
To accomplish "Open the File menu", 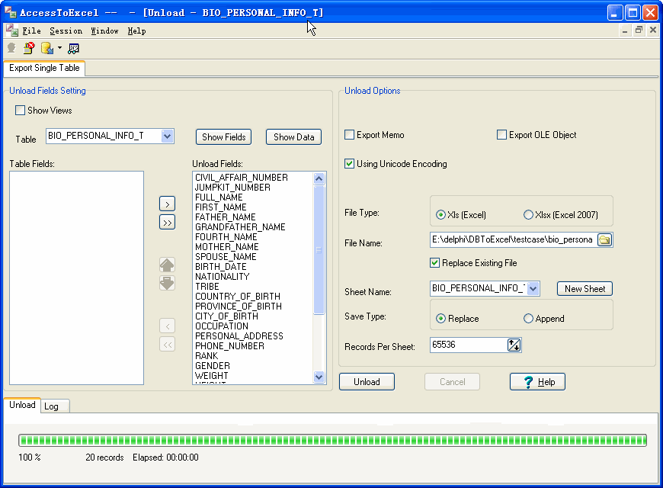I will pyautogui.click(x=32, y=31).
